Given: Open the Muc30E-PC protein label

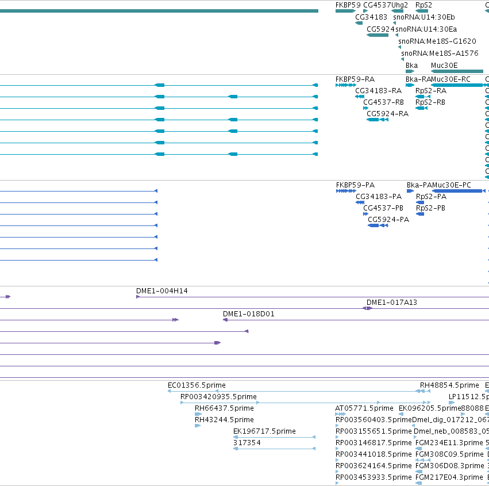Looking at the screenshot, I should click(452, 185).
